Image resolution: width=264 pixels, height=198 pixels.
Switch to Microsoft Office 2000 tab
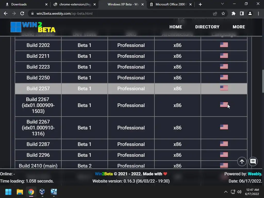point(171,4)
